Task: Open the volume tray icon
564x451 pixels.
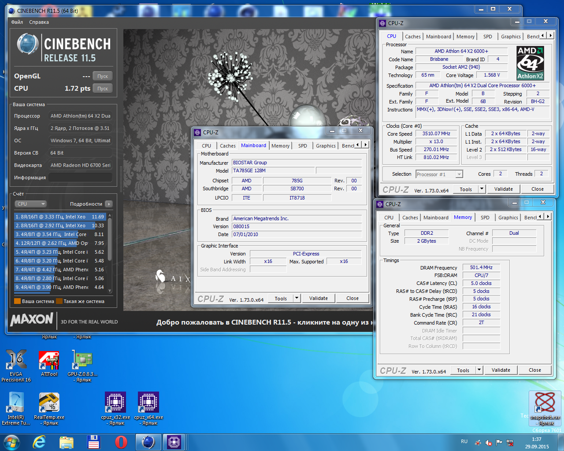Action: (488, 443)
